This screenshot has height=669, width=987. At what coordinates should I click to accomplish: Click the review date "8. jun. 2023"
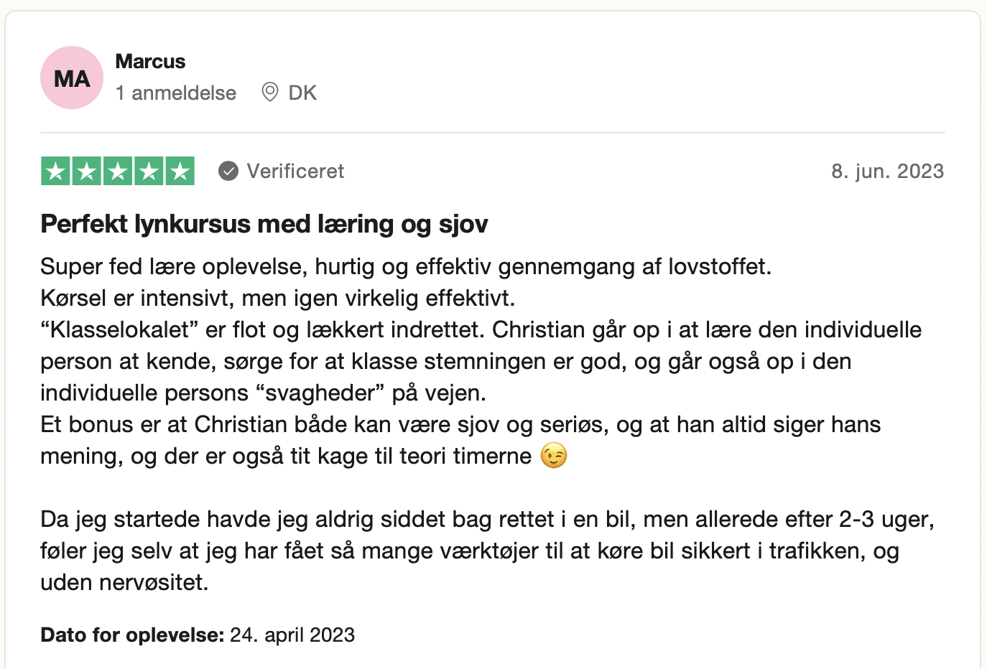point(887,172)
